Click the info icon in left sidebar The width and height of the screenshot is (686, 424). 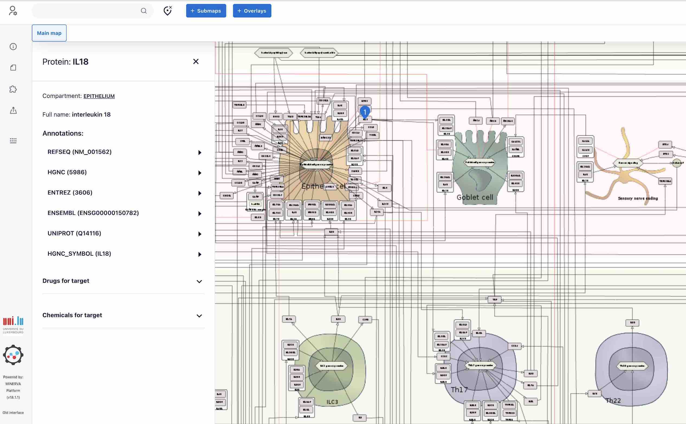click(x=13, y=47)
